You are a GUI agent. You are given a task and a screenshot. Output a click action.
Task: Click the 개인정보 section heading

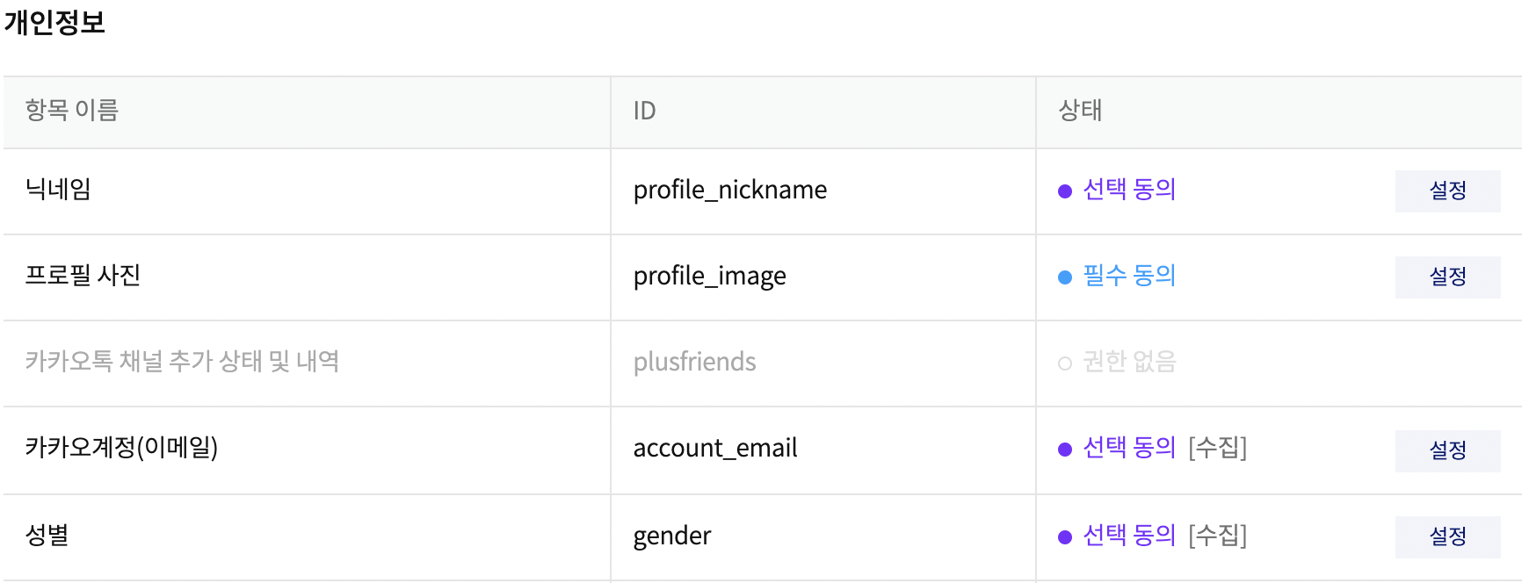tap(54, 22)
